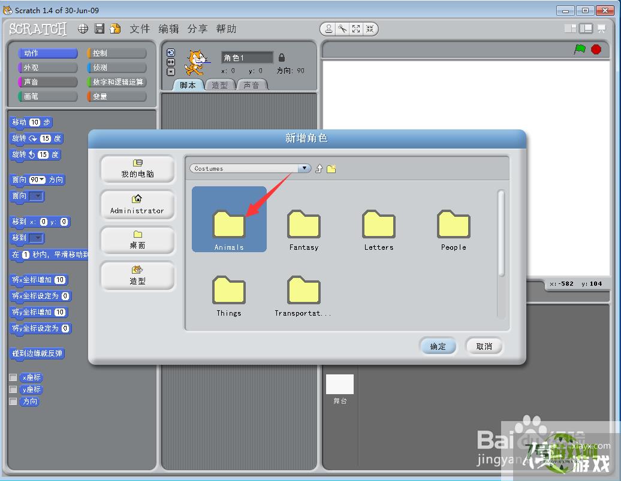Open the 我的电脑 shortcut in dialog

point(137,169)
